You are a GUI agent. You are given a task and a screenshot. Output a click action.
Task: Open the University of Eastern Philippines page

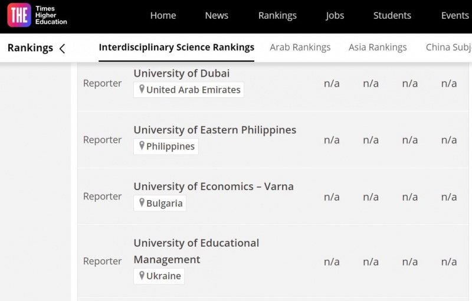pyautogui.click(x=215, y=130)
